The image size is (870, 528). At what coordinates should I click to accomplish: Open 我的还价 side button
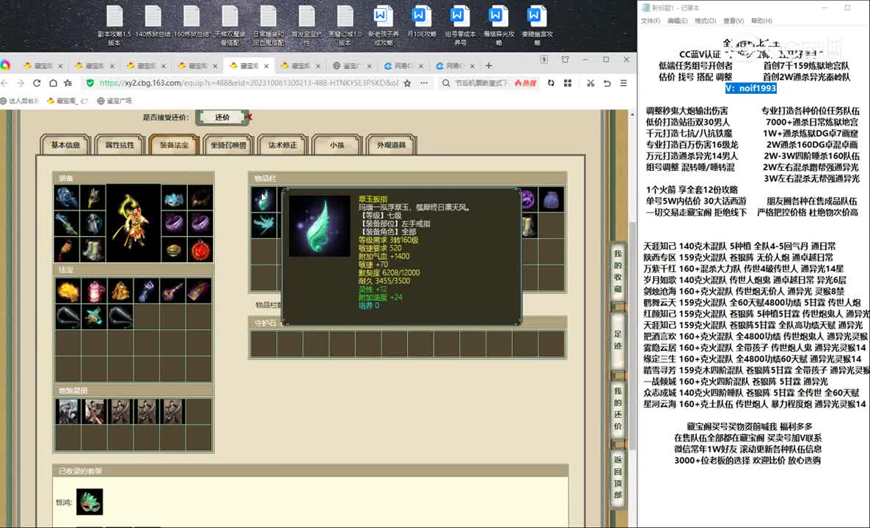point(618,408)
